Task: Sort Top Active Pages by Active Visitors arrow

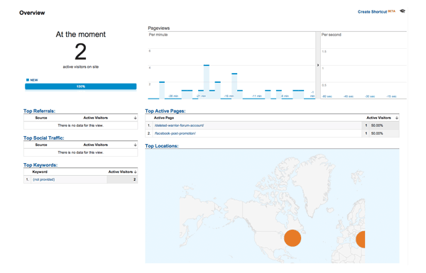Action: (397, 118)
